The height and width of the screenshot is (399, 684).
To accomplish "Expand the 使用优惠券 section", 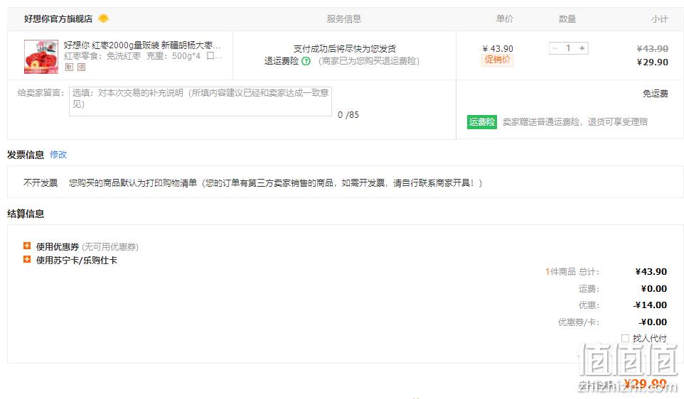I will 27,246.
